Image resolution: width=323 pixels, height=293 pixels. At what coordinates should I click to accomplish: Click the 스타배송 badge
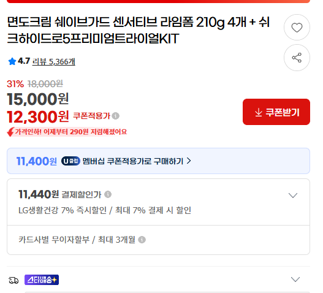click(x=42, y=280)
